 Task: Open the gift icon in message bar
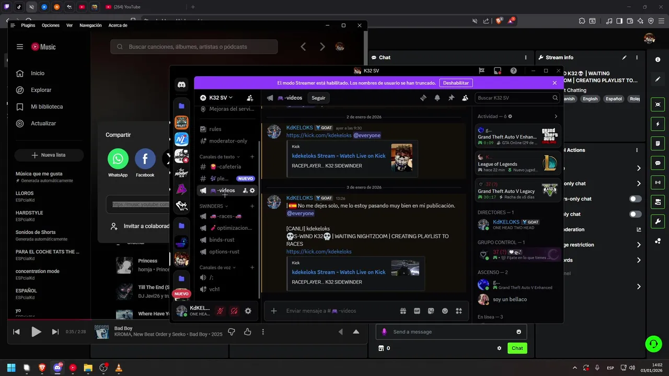(x=403, y=311)
